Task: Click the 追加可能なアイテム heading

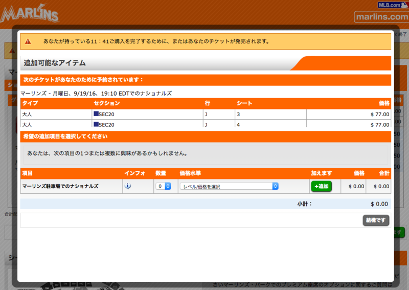Action: point(55,63)
